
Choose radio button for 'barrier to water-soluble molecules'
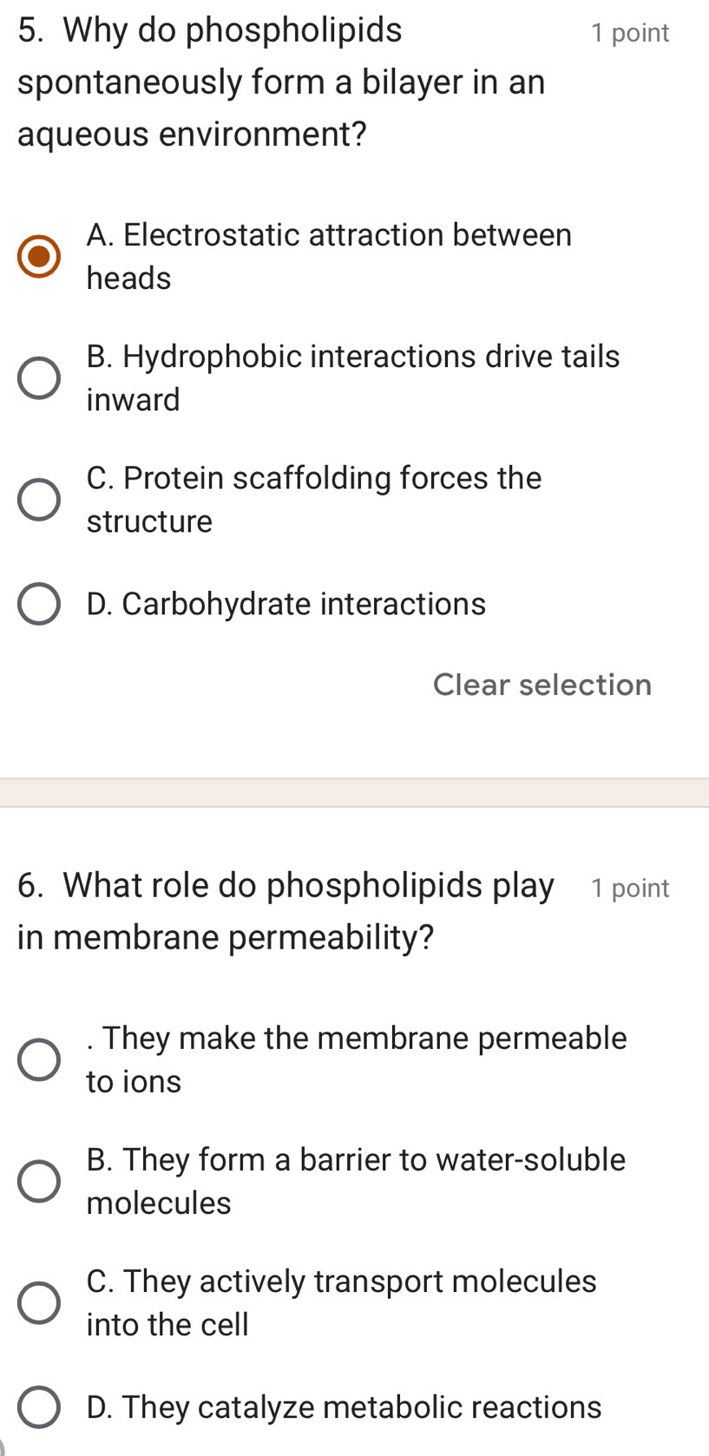40,1181
